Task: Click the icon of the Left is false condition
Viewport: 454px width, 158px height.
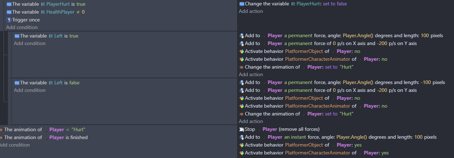Action: click(x=17, y=83)
